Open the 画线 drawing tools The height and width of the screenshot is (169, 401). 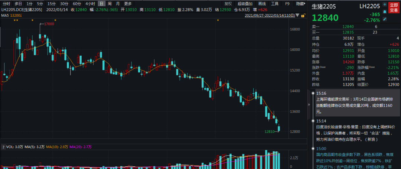coord(262,4)
